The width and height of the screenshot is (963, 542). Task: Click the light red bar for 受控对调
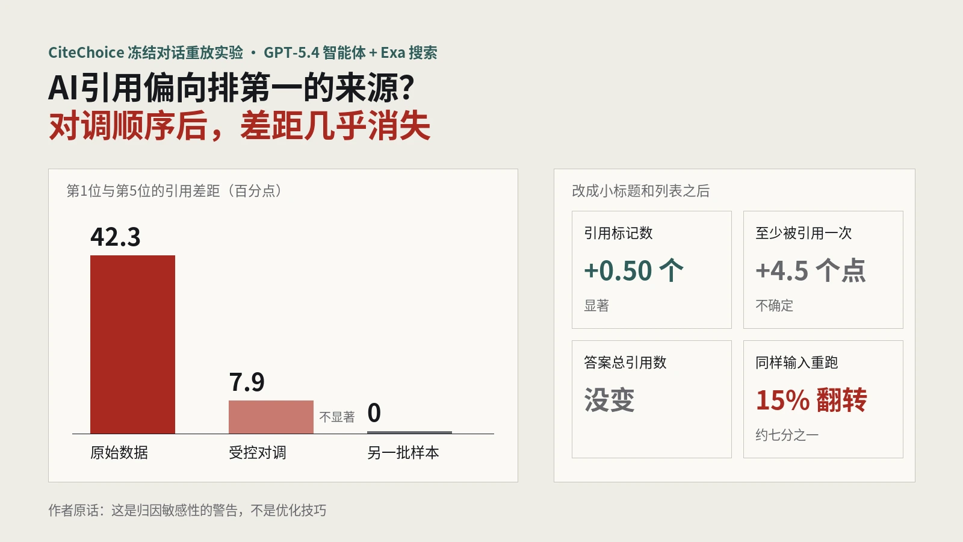click(x=271, y=417)
